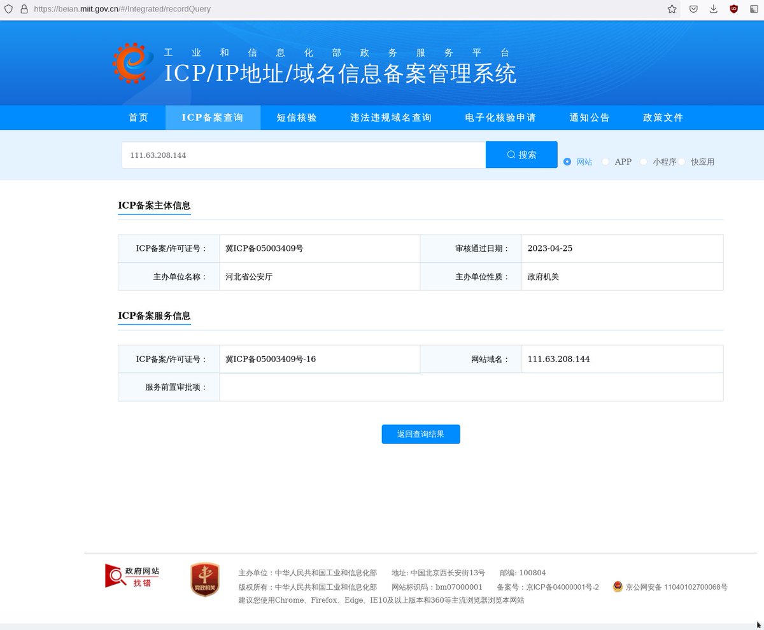The width and height of the screenshot is (764, 630).
Task: Open the 政策文件 navigation item
Action: pos(663,118)
